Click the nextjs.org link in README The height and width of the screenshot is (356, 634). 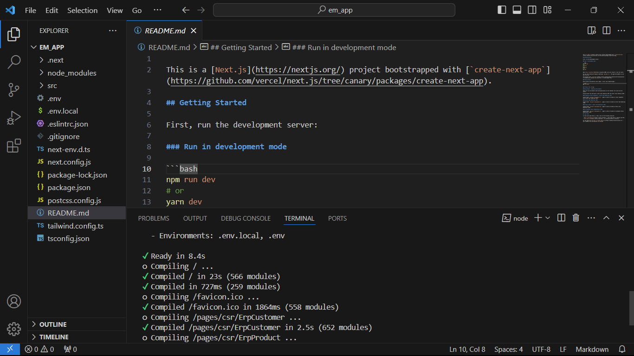298,70
